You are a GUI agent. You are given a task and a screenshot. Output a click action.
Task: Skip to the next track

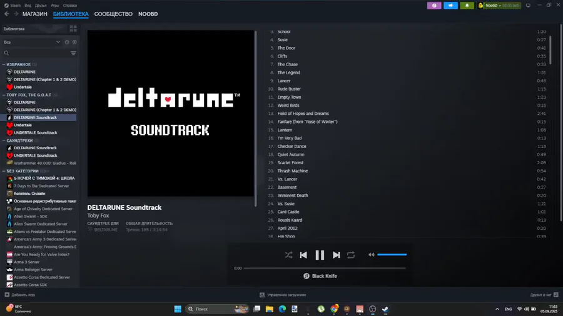point(336,255)
